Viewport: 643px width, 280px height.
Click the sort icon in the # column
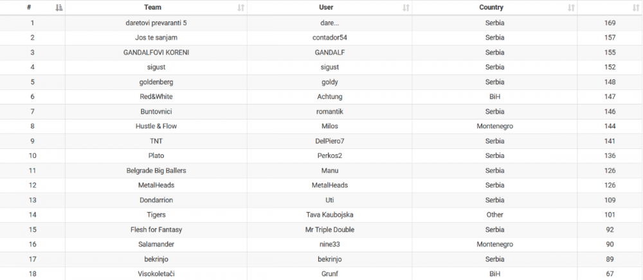59,8
